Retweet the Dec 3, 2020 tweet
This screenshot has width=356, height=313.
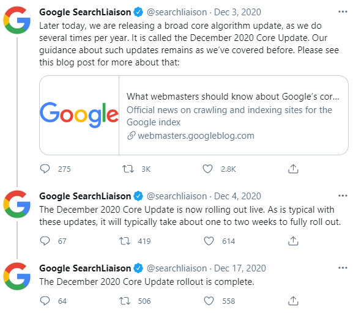point(128,169)
